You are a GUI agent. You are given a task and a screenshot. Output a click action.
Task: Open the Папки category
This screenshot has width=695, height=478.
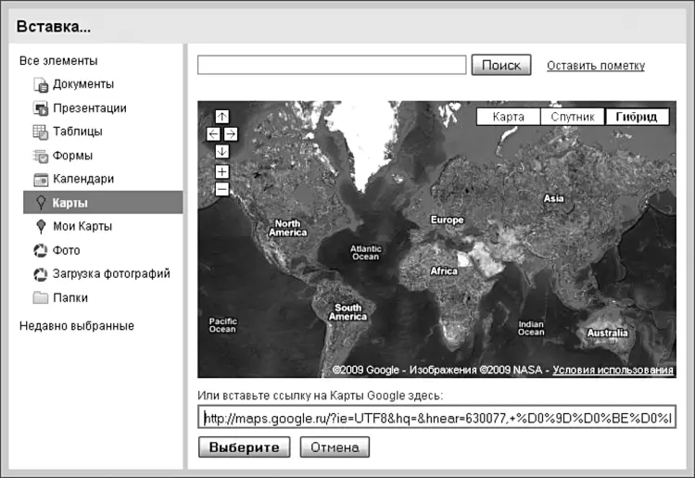click(x=70, y=297)
